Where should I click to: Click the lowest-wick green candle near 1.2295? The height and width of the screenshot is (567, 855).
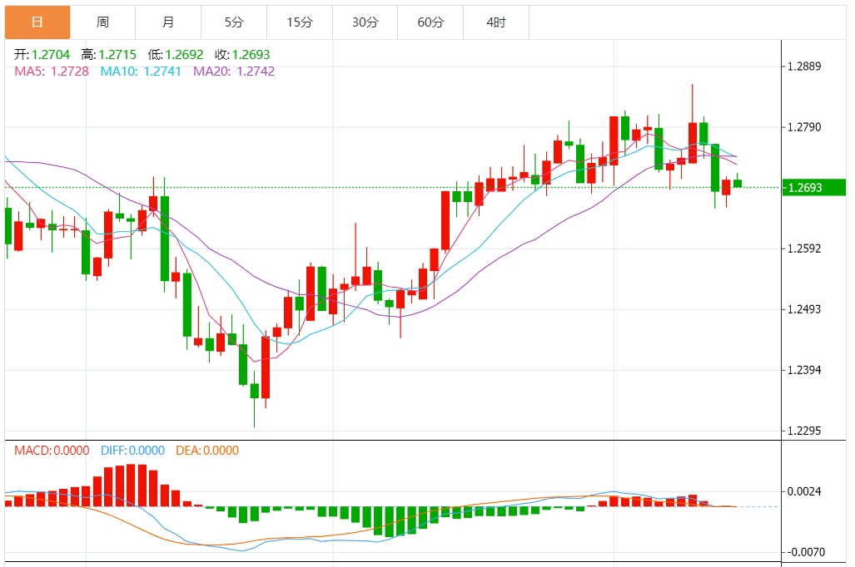[x=254, y=391]
